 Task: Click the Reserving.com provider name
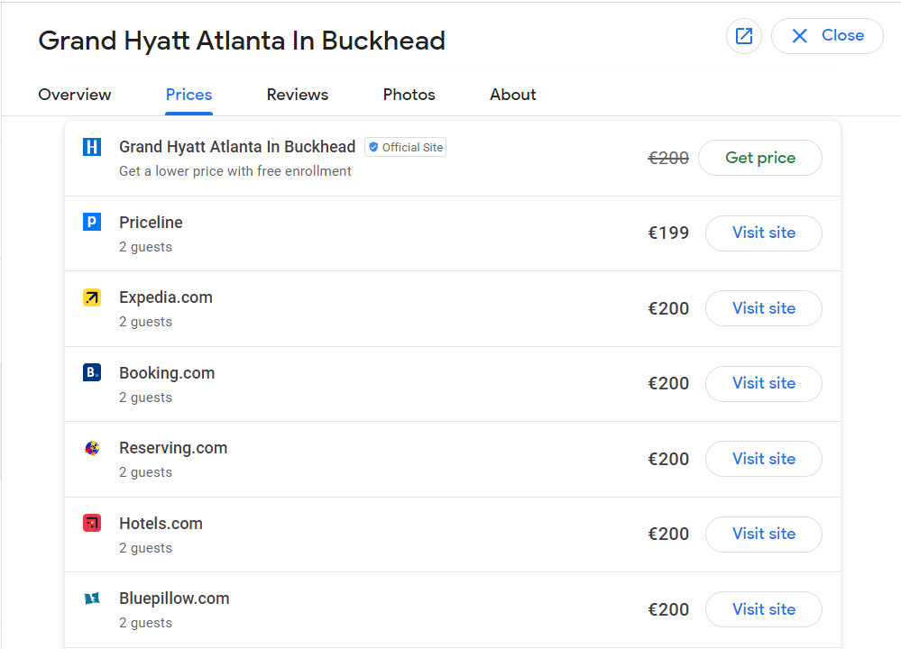[x=173, y=448]
